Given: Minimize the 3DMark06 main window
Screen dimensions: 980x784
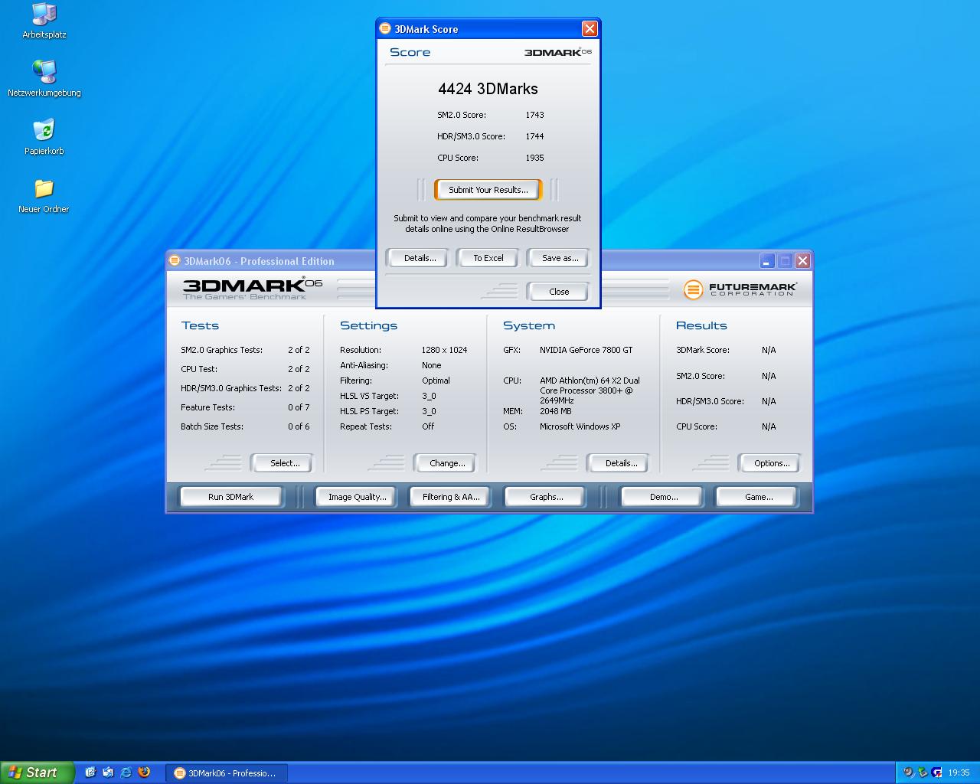Looking at the screenshot, I should coord(767,261).
